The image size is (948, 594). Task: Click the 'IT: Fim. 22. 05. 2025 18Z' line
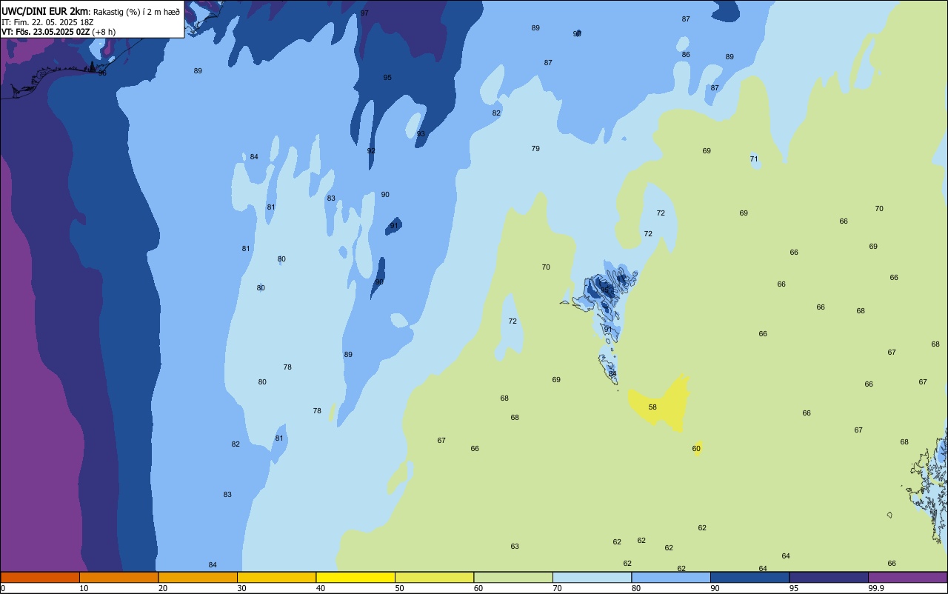click(x=47, y=22)
